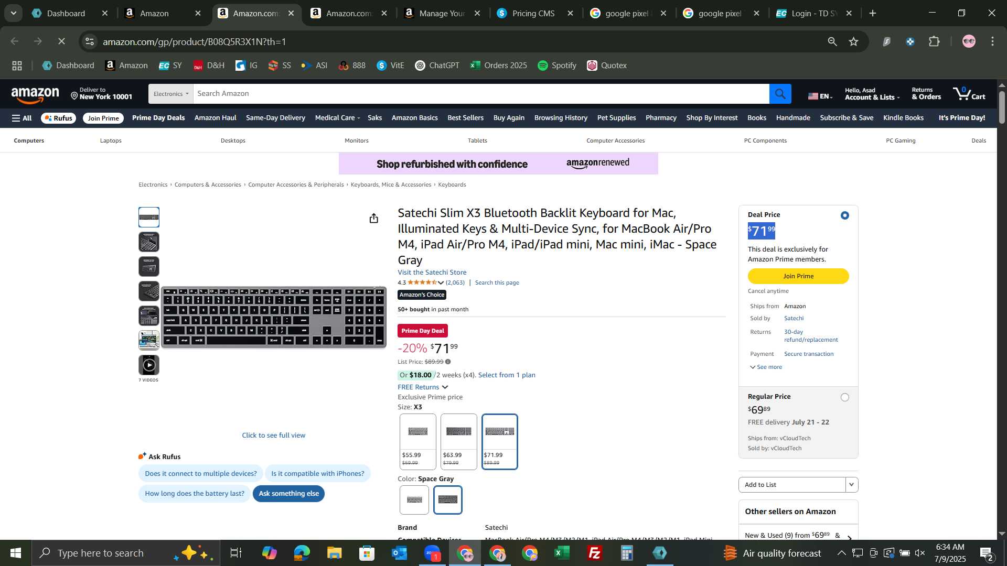Click the browser address bar URL
1007x566 pixels.
(194, 41)
